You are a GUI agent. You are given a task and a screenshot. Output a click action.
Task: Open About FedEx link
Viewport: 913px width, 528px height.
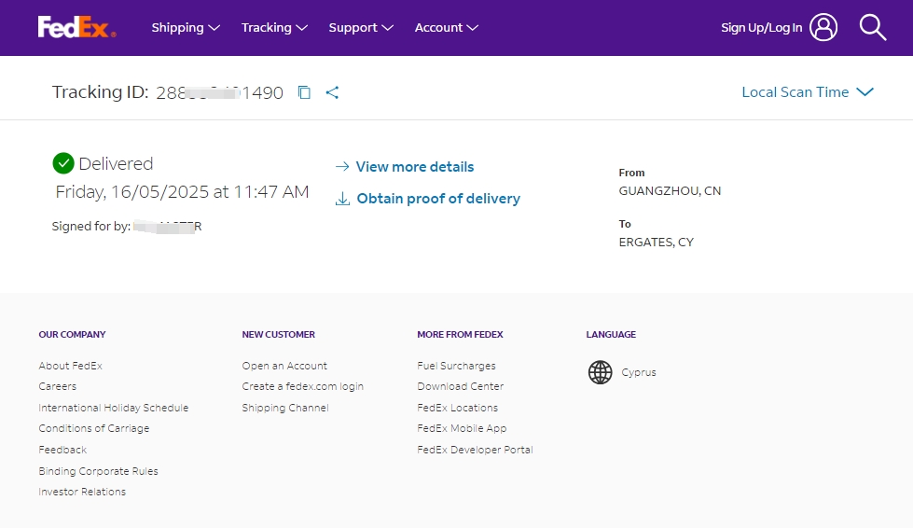pyautogui.click(x=71, y=366)
